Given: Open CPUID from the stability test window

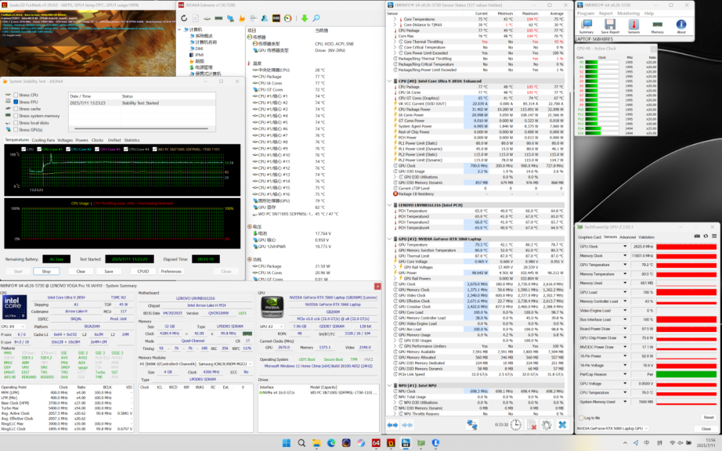Looking at the screenshot, I should tap(143, 271).
